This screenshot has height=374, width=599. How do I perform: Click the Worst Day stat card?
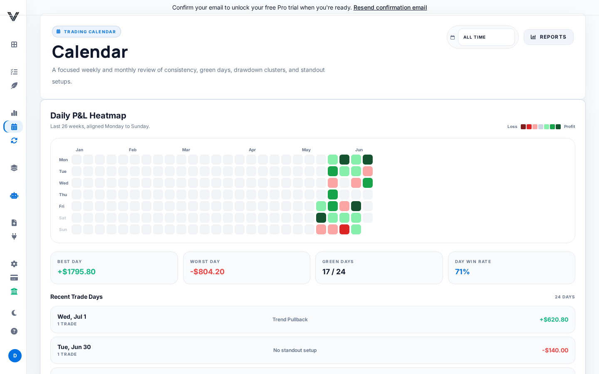pyautogui.click(x=247, y=268)
